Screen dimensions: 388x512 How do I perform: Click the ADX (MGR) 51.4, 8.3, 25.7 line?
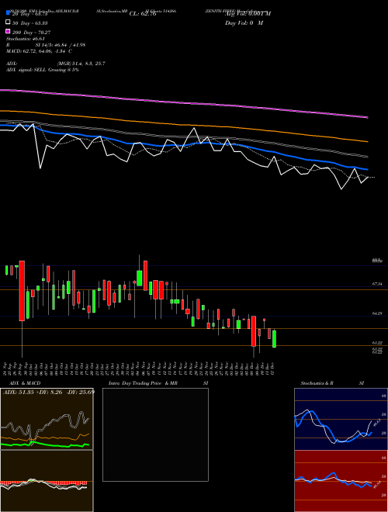(56, 64)
